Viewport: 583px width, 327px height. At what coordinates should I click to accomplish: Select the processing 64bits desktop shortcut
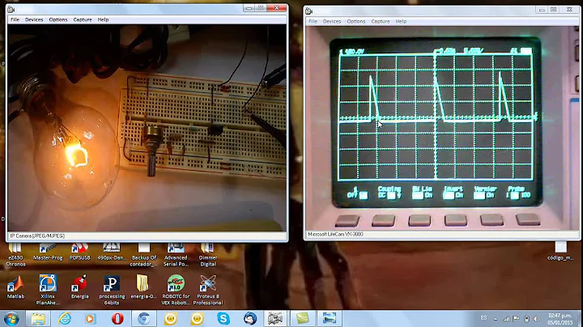[112, 290]
